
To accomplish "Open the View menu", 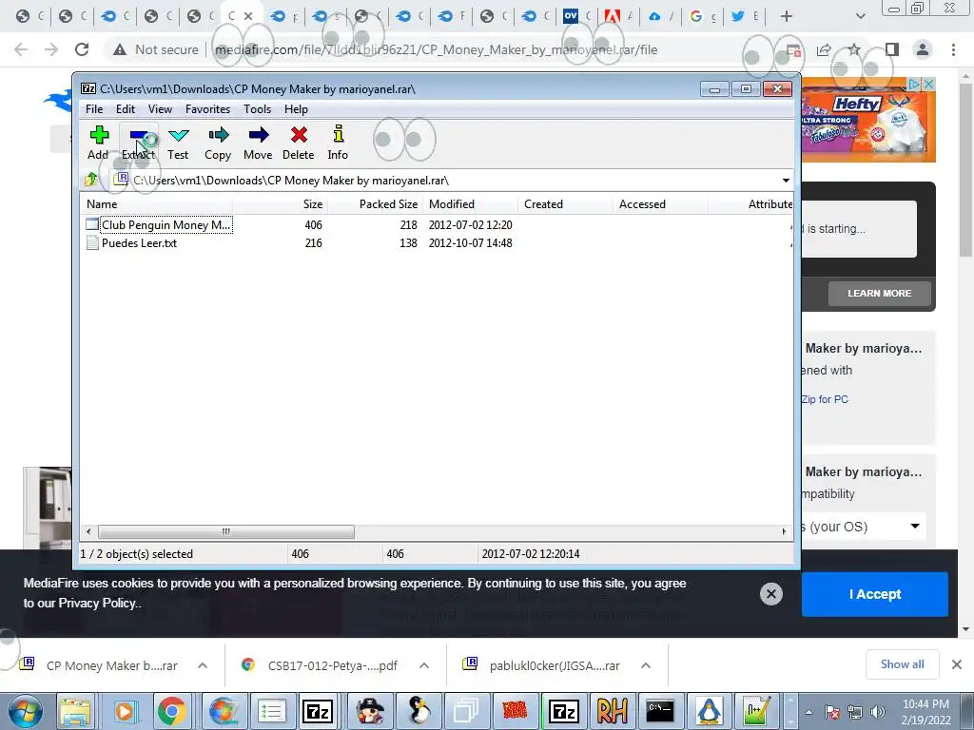I will coord(160,109).
